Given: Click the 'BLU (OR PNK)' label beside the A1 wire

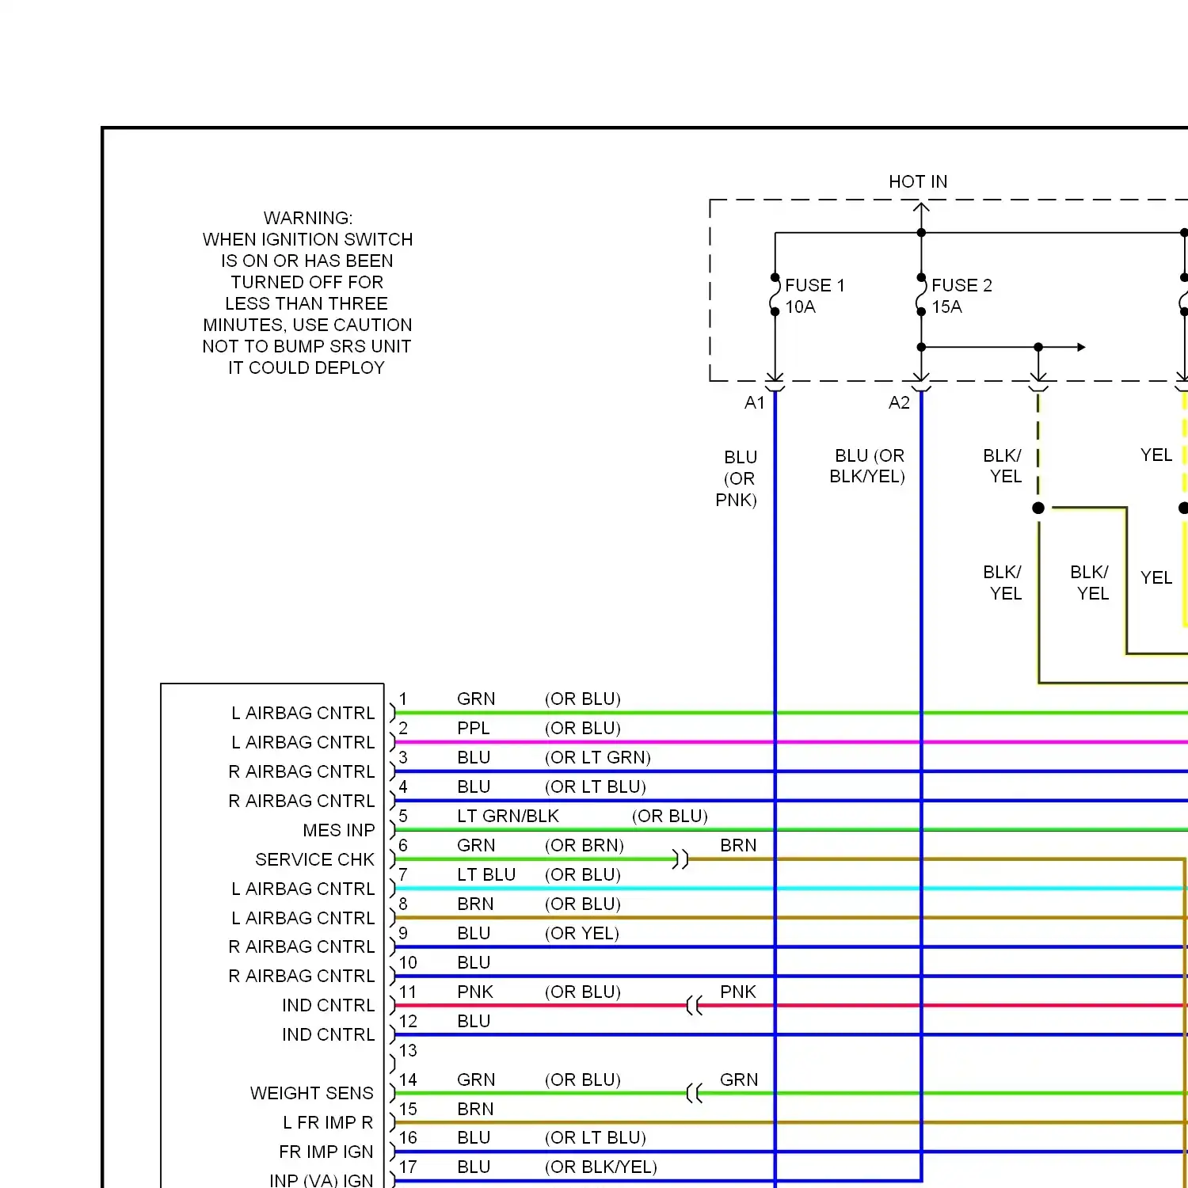Looking at the screenshot, I should tap(737, 478).
